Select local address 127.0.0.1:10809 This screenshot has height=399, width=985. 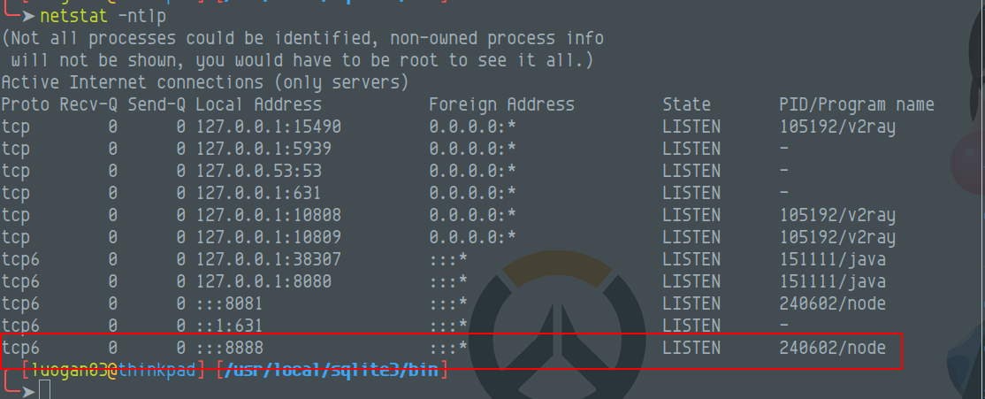coord(268,237)
